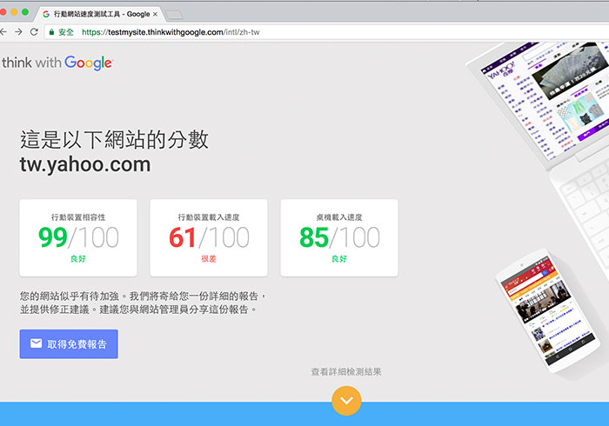Viewport: 609px width, 426px height.
Task: Click the 您的網站似乎有待加強 description text
Action: tap(144, 303)
